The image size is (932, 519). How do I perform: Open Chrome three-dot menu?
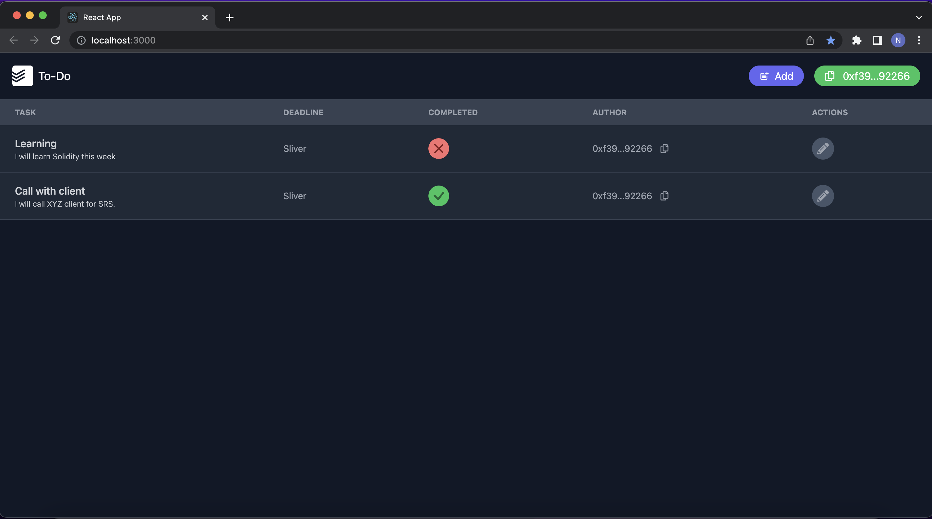(919, 40)
